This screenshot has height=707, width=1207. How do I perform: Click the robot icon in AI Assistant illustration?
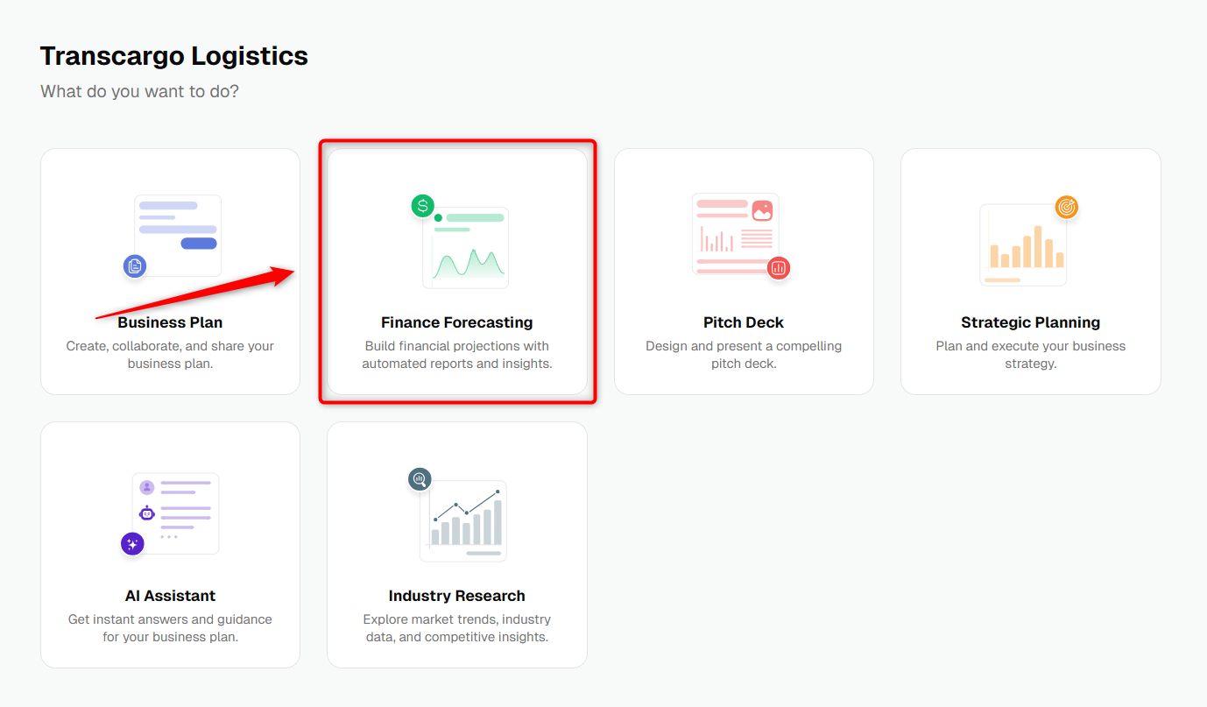[x=146, y=513]
